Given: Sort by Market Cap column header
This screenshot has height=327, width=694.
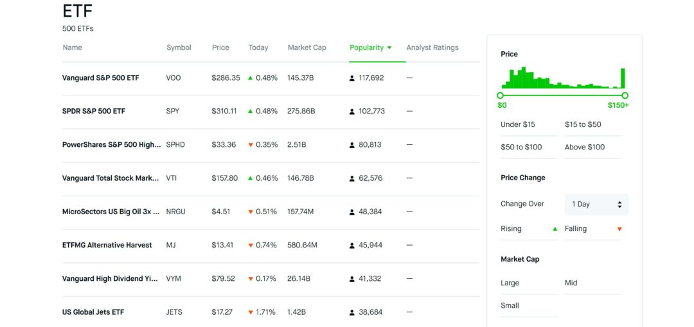Looking at the screenshot, I should [307, 47].
